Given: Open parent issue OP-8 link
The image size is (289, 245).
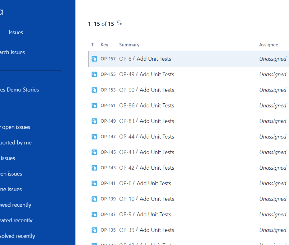Looking at the screenshot, I should [x=125, y=59].
